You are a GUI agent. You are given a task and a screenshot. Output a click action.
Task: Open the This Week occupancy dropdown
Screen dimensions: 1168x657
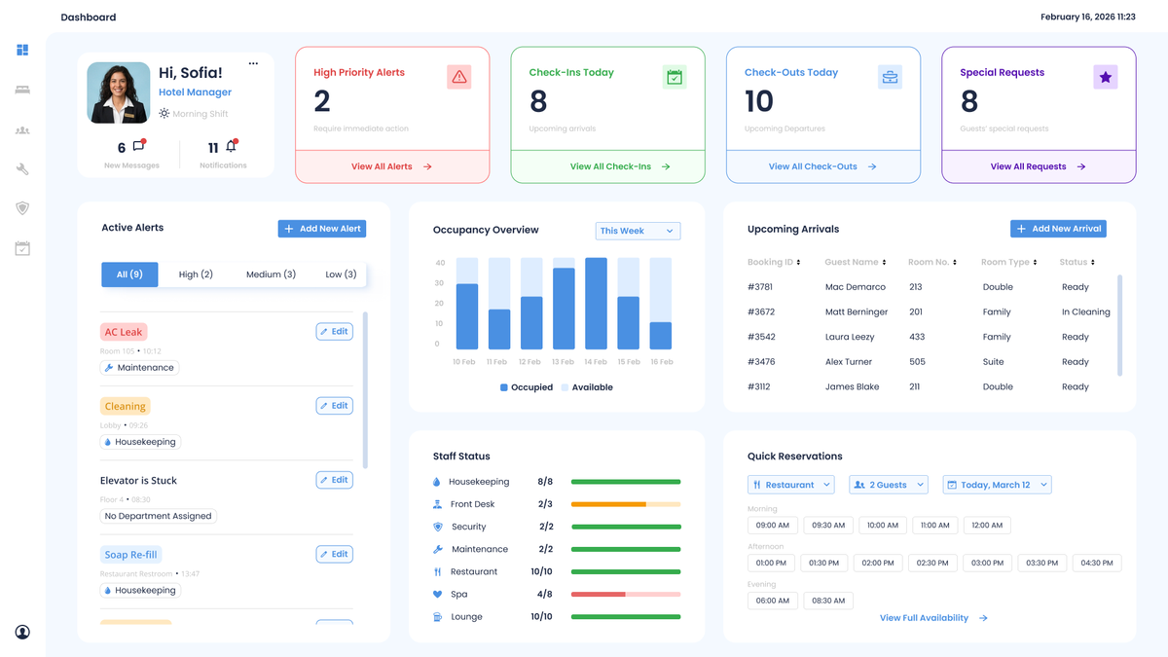pos(638,231)
